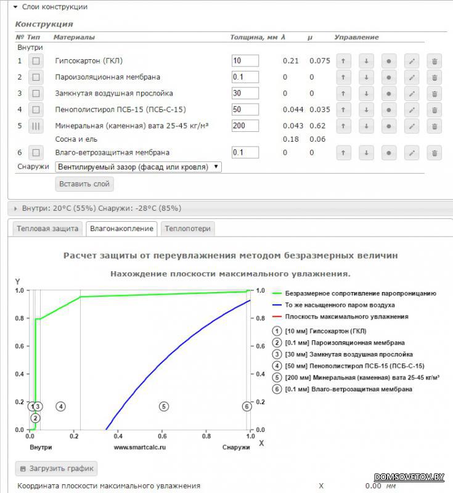Open the Снаружи Вентилируемый зазор dropdown

click(138, 167)
